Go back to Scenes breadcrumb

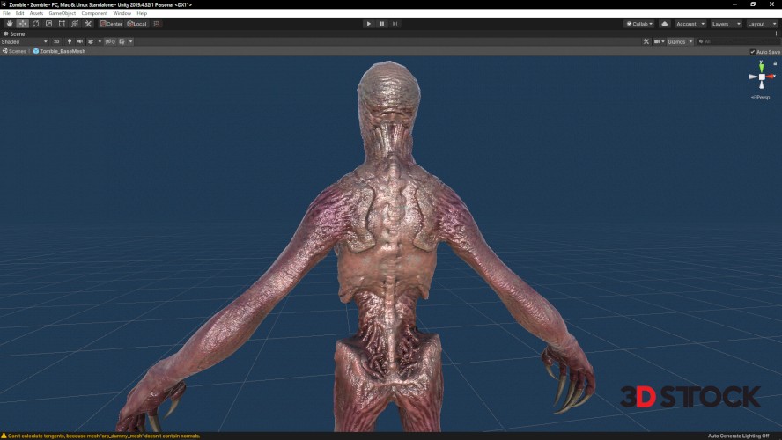(x=14, y=51)
